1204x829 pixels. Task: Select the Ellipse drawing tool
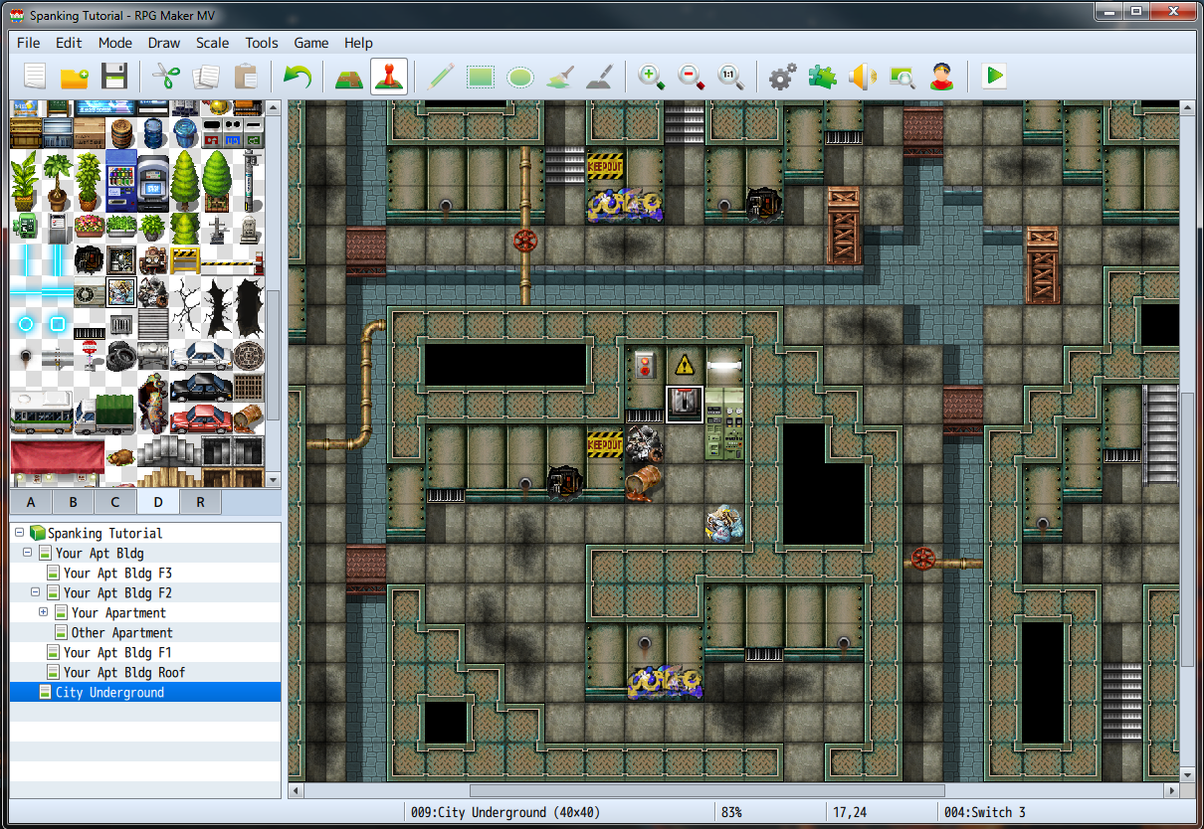[520, 77]
